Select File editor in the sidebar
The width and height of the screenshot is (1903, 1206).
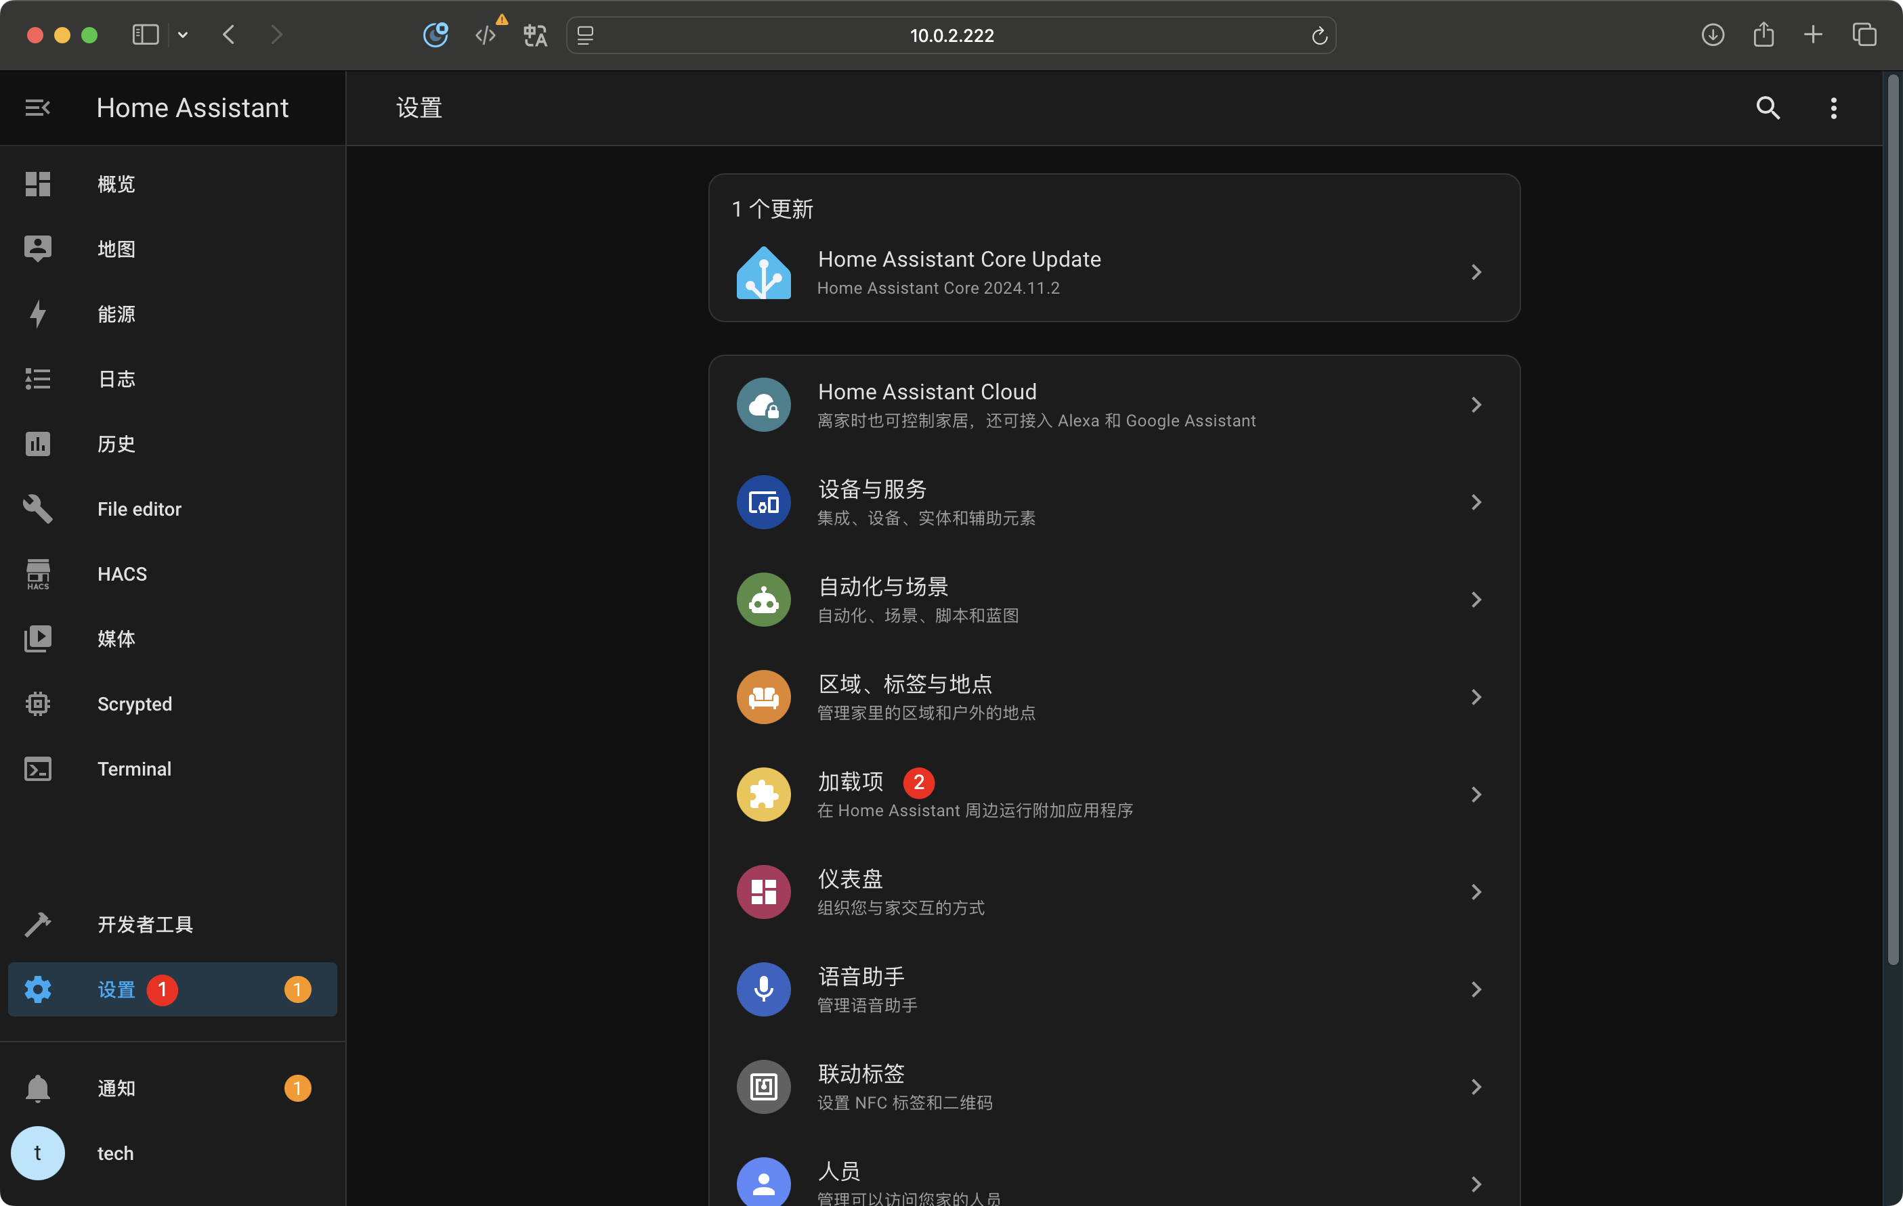[172, 509]
